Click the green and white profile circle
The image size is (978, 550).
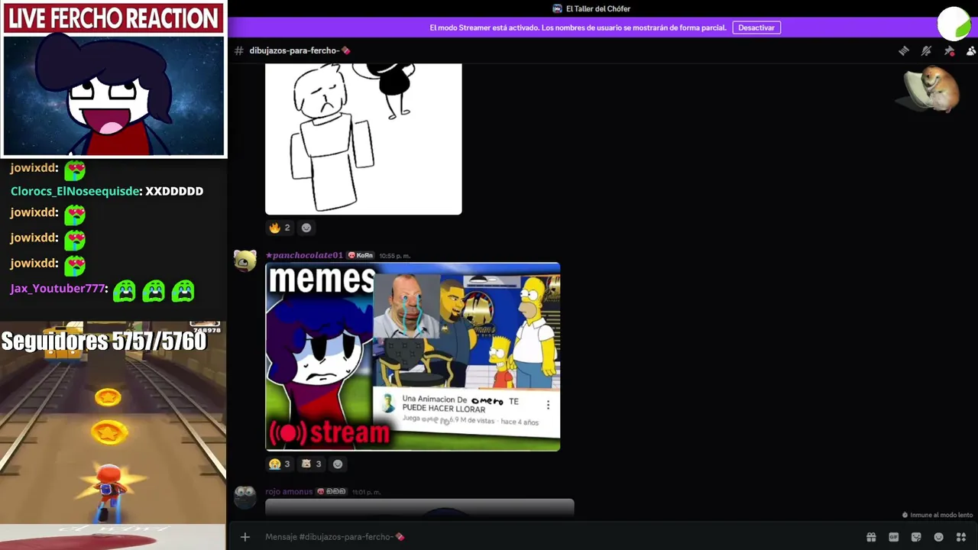tap(954, 24)
